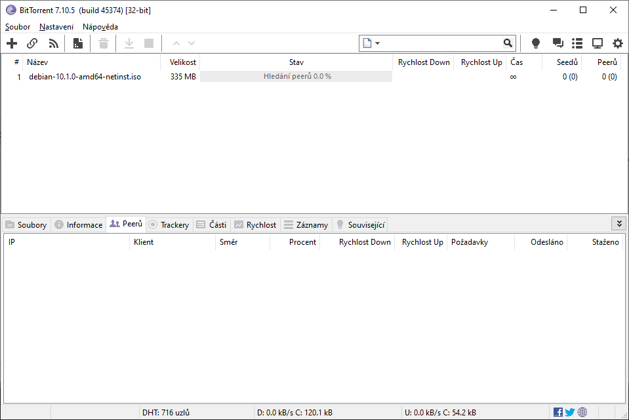This screenshot has height=420, width=629.
Task: Toggle the list view icon
Action: 577,43
